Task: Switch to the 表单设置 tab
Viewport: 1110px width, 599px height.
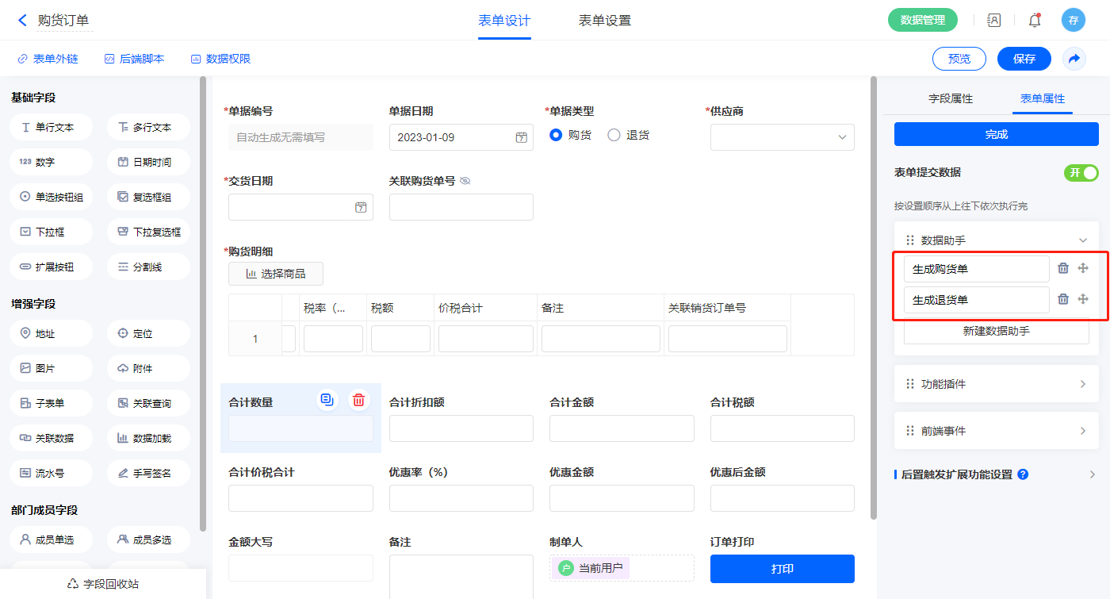Action: pos(605,21)
